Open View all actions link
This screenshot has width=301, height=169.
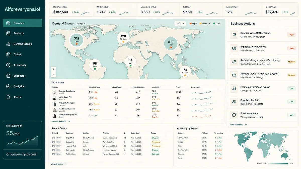point(238,124)
